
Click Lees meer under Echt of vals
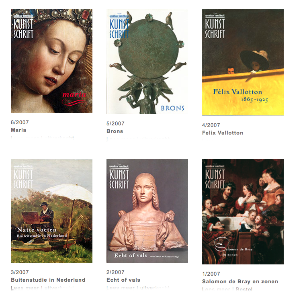121,288
